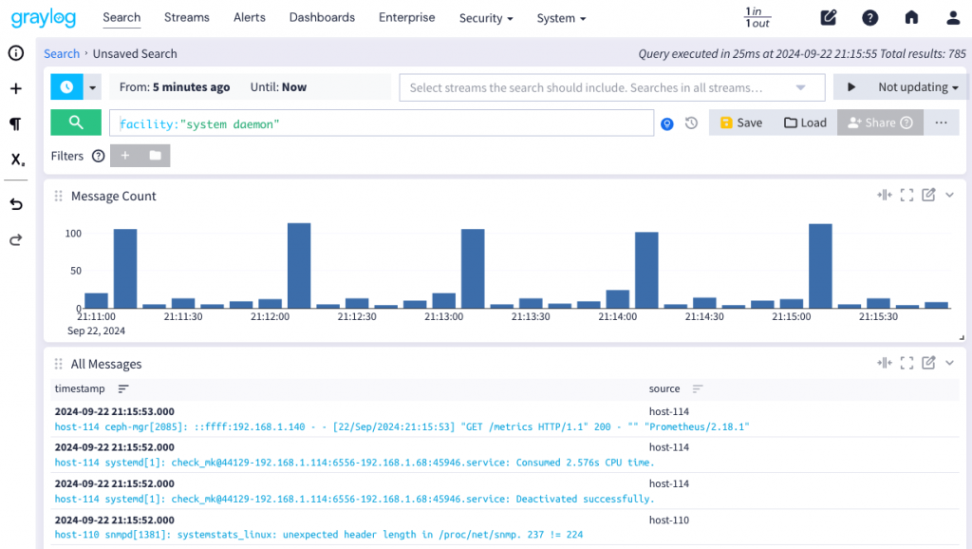Open the Dashboards navigation item
This screenshot has height=549, width=972.
322,17
